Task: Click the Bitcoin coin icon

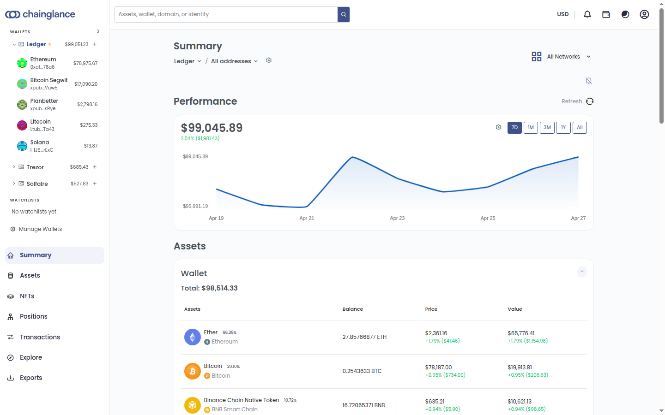Action: coord(193,371)
